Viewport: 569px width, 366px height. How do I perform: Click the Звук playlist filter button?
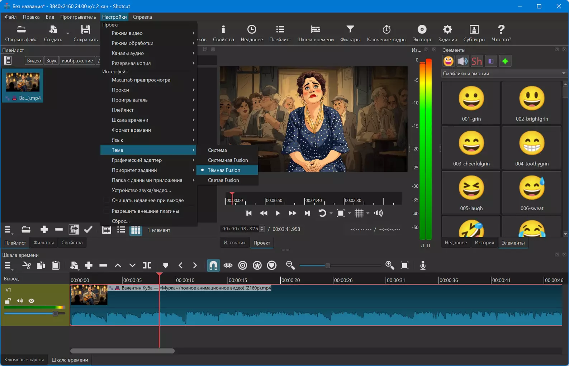click(51, 61)
